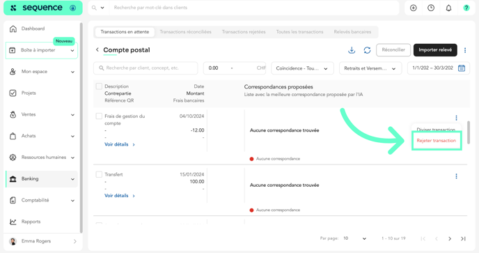Switch to Transactions rejetées tab
479x253 pixels.
coord(244,32)
